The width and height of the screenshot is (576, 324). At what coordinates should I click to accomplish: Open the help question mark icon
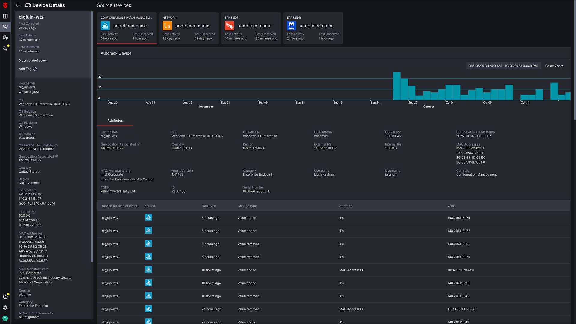(x=5, y=297)
